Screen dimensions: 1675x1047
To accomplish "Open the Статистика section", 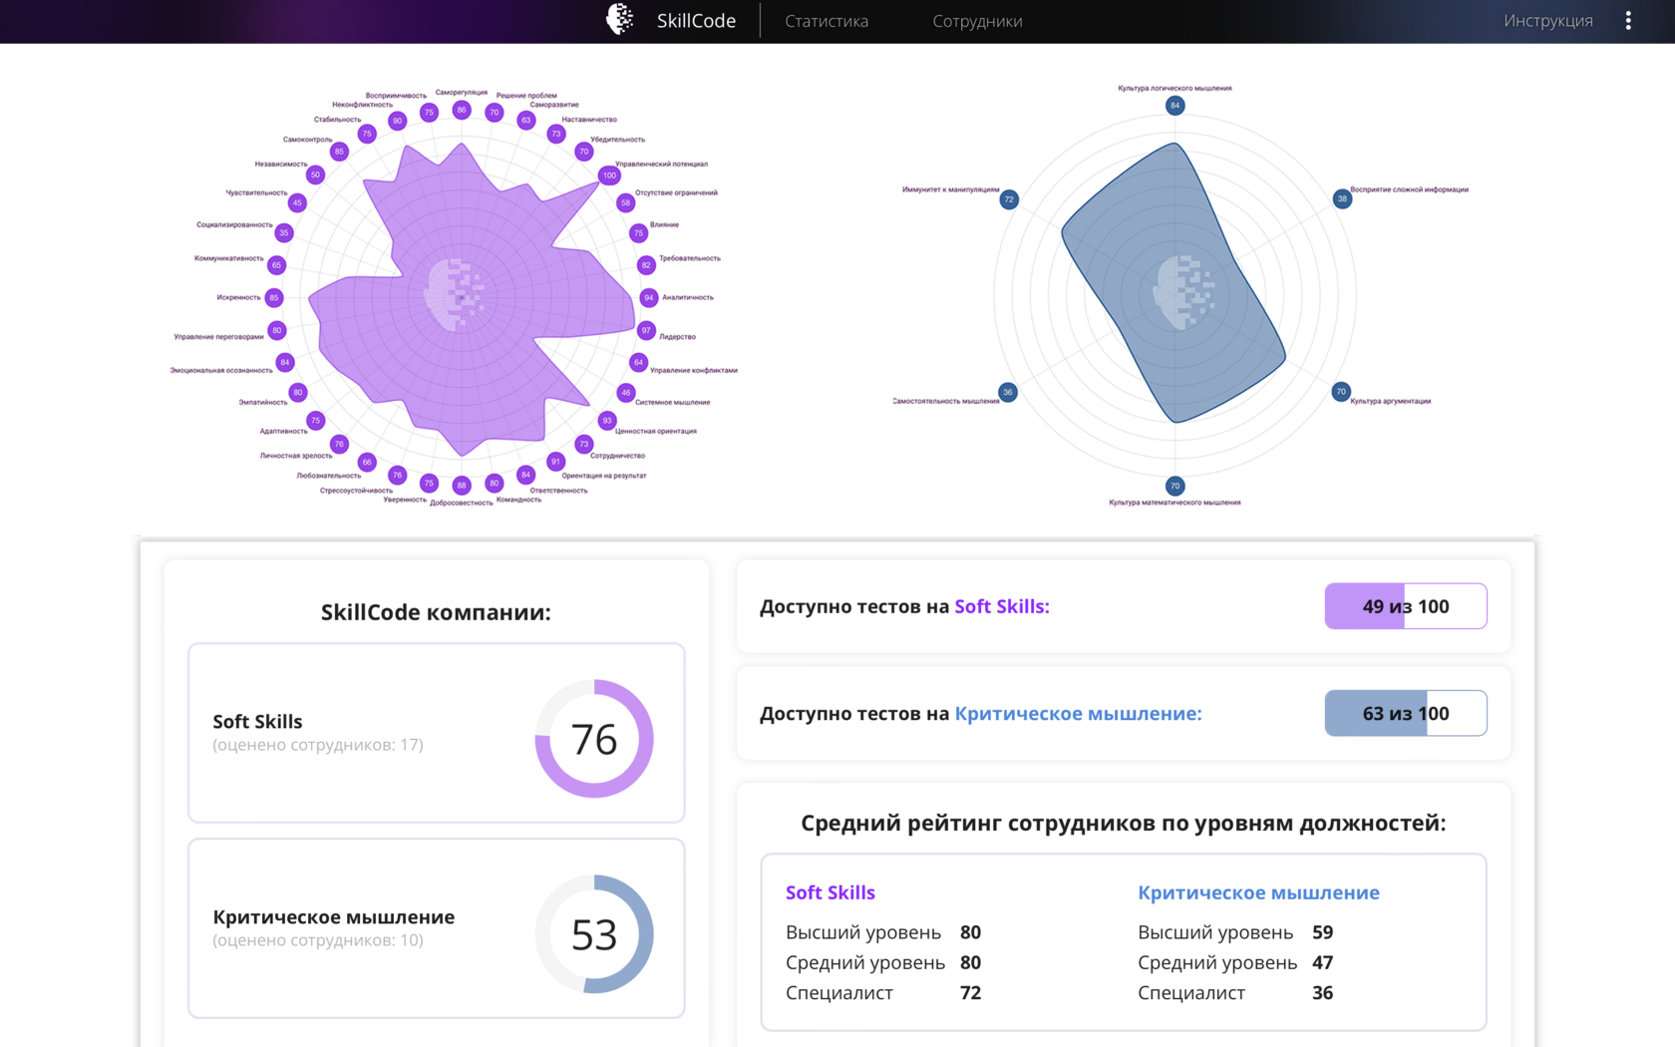I will [x=827, y=21].
